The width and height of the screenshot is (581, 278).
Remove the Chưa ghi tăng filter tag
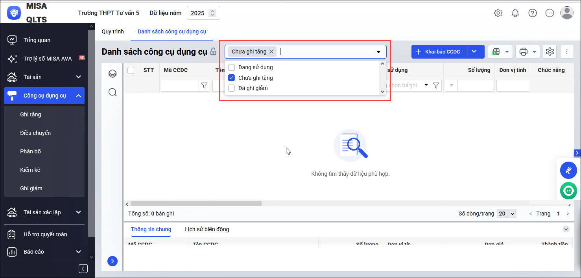tap(271, 52)
